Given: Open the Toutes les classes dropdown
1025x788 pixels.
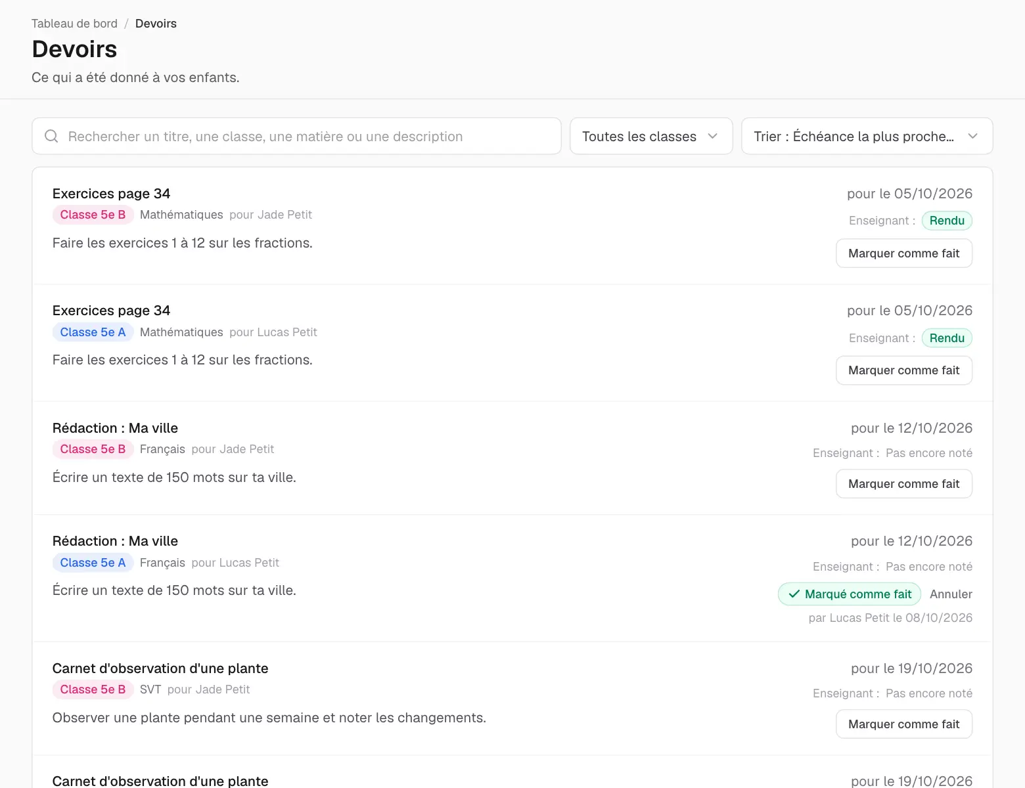Looking at the screenshot, I should (650, 136).
